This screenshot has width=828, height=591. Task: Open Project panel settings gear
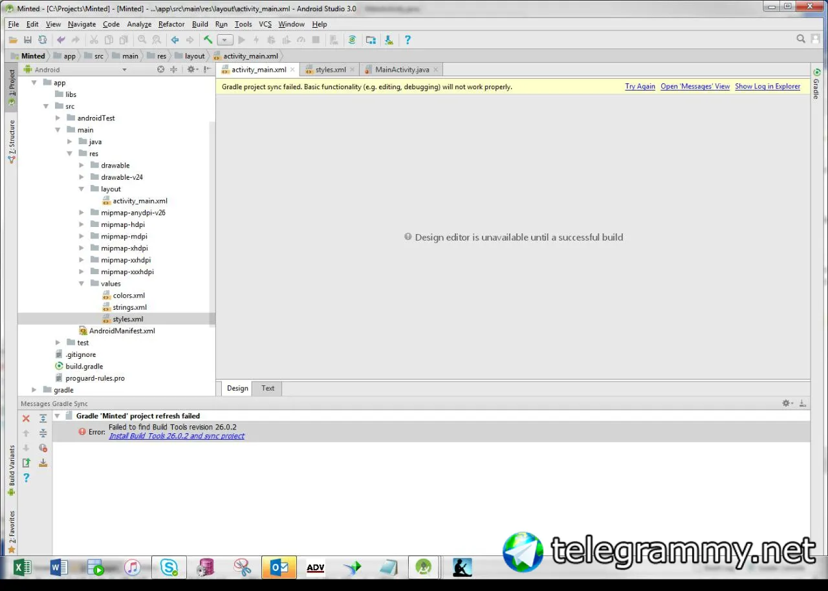point(191,69)
